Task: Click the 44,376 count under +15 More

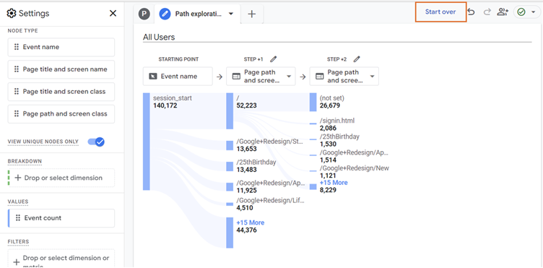Action: 246,230
